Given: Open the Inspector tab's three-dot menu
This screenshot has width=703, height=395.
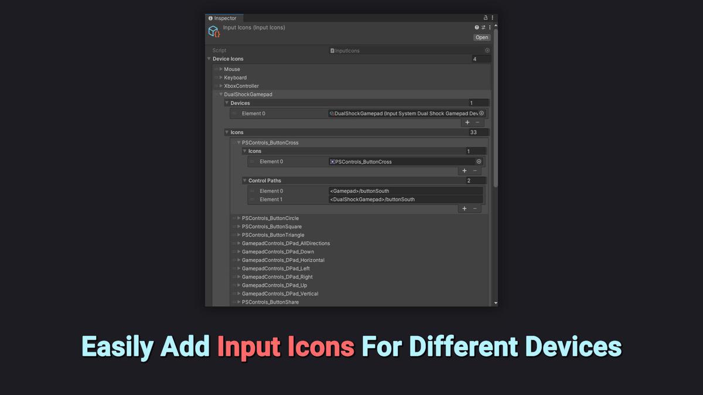Looking at the screenshot, I should pos(492,18).
